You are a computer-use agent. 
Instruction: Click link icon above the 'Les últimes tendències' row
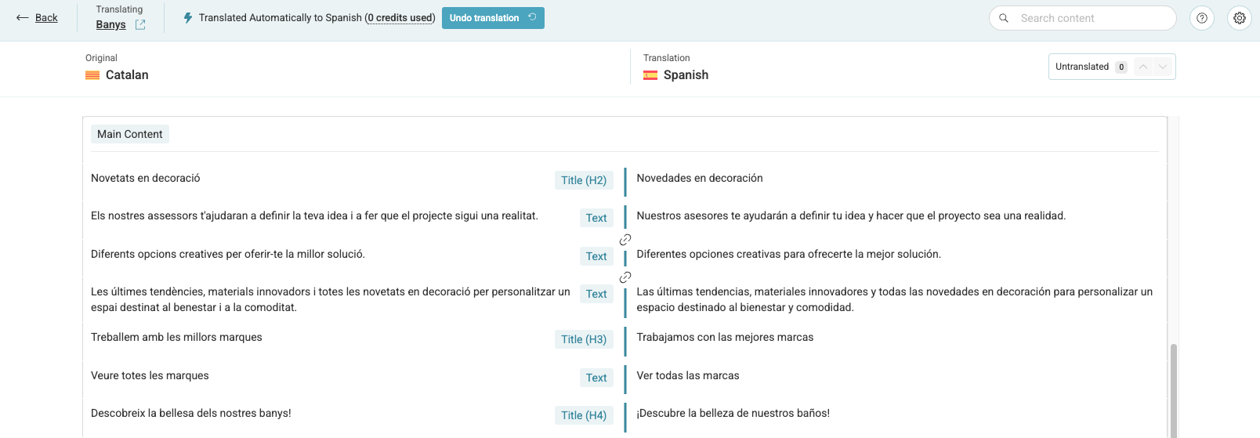click(x=625, y=277)
